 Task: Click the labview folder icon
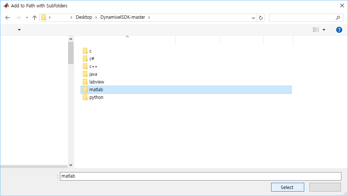[x=85, y=82]
